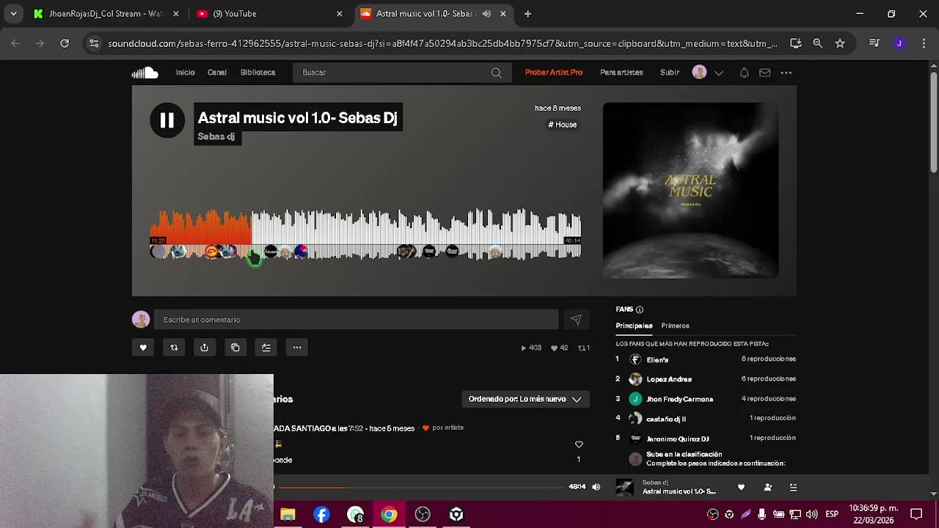This screenshot has width=939, height=528.
Task: Open Biblioteca in the navigation bar
Action: point(257,73)
